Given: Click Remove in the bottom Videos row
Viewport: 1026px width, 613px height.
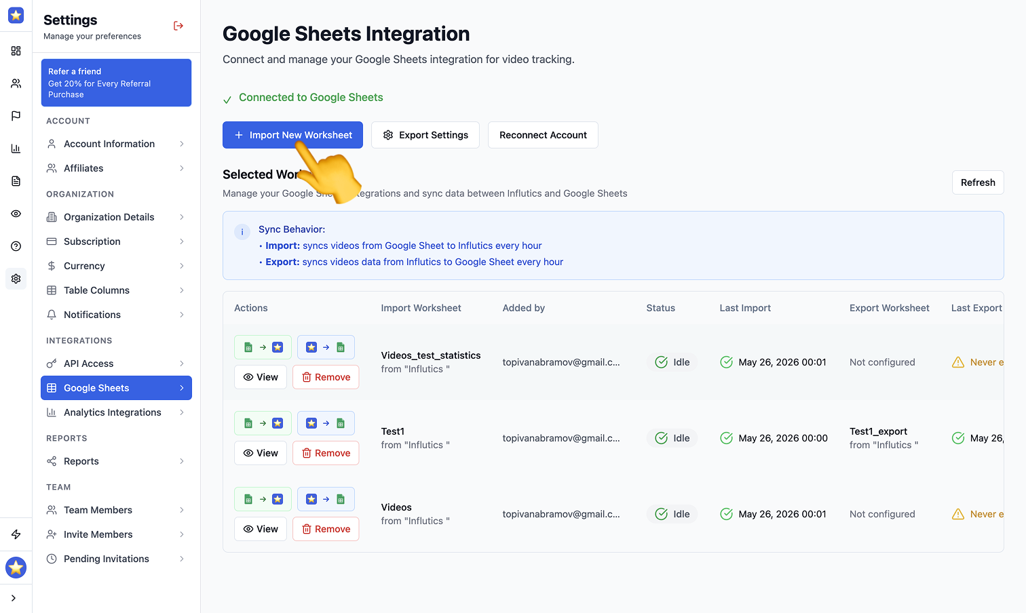Looking at the screenshot, I should pyautogui.click(x=326, y=529).
